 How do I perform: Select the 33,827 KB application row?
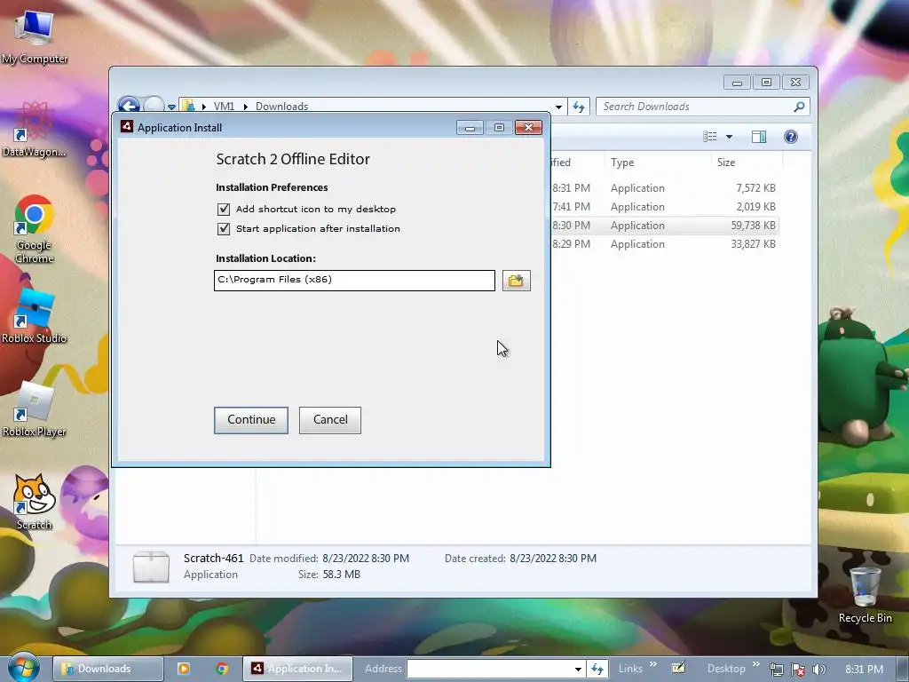coord(664,243)
